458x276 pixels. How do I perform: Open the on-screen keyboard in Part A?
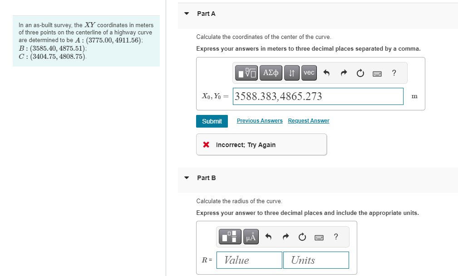point(378,72)
